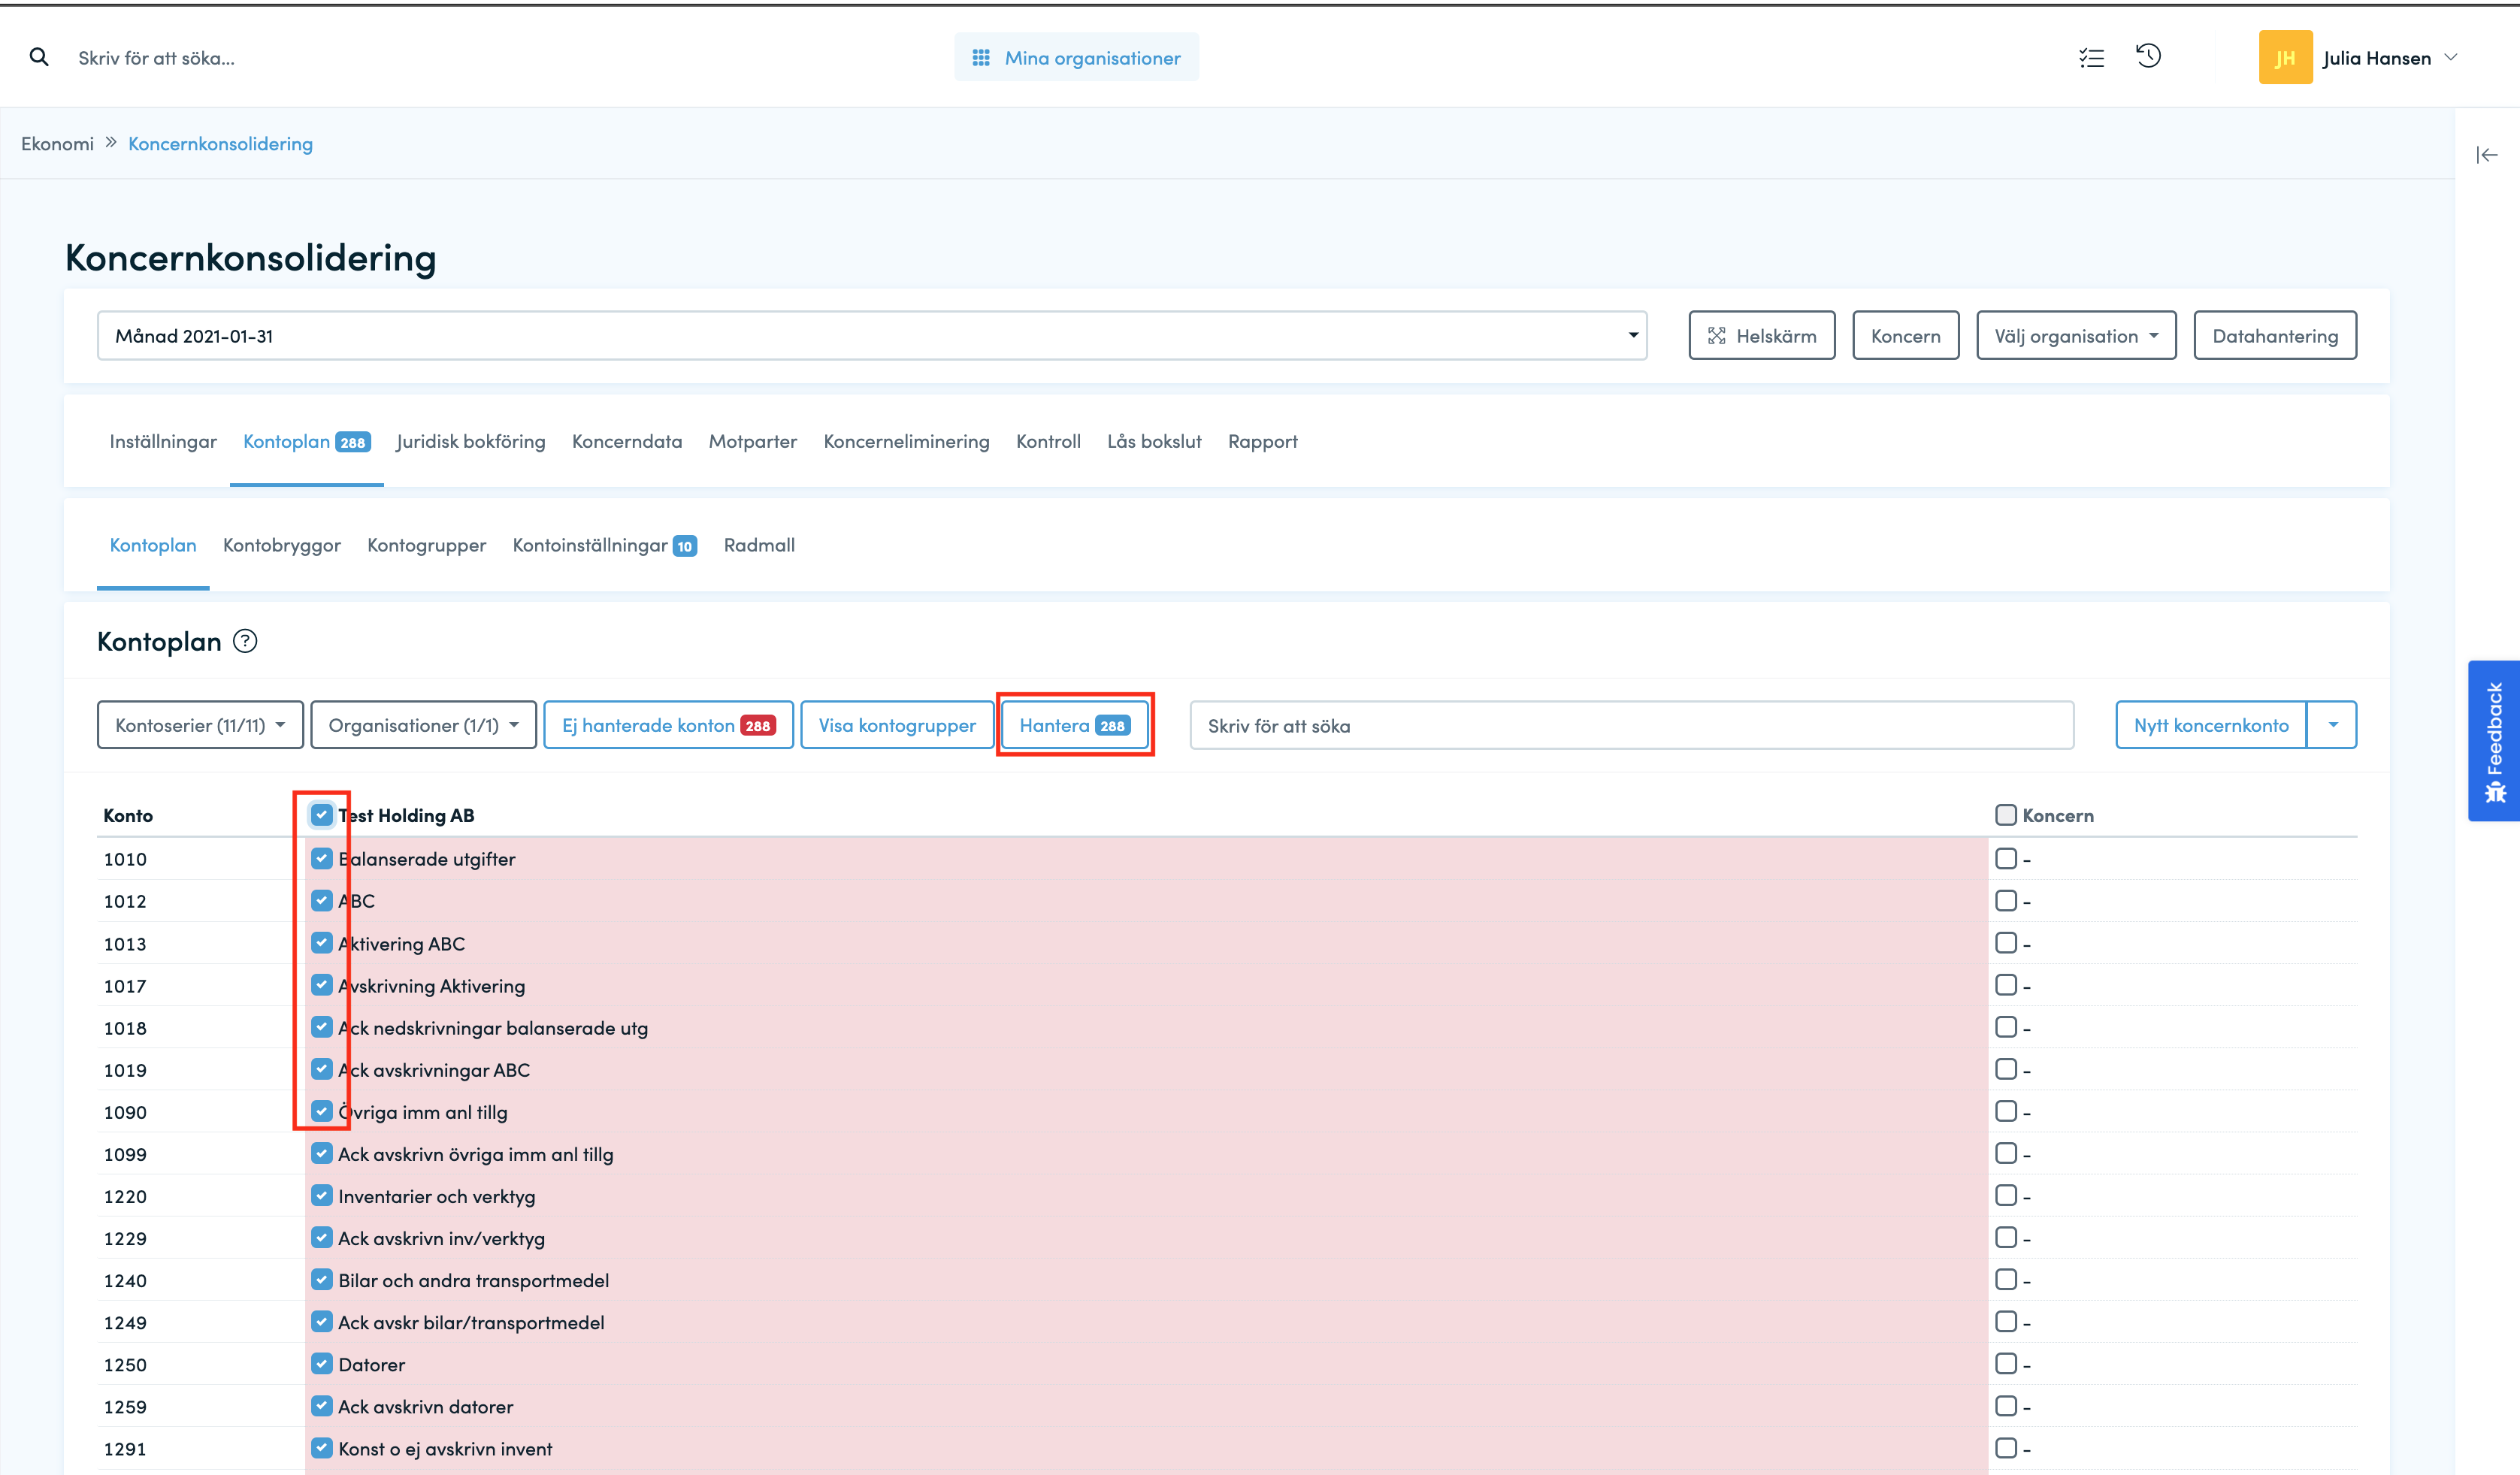Check the Koncern checkbox for account 1291
The width and height of the screenshot is (2520, 1475).
(2005, 1448)
